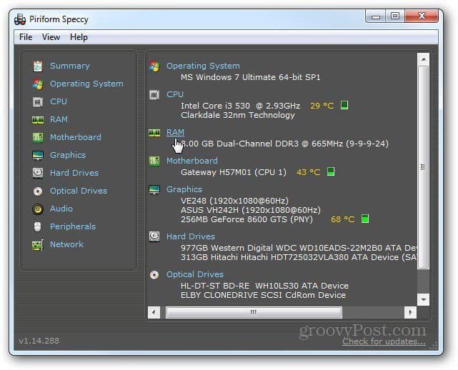Click the 43 °C motherboard temperature value
The image size is (458, 370).
(309, 172)
